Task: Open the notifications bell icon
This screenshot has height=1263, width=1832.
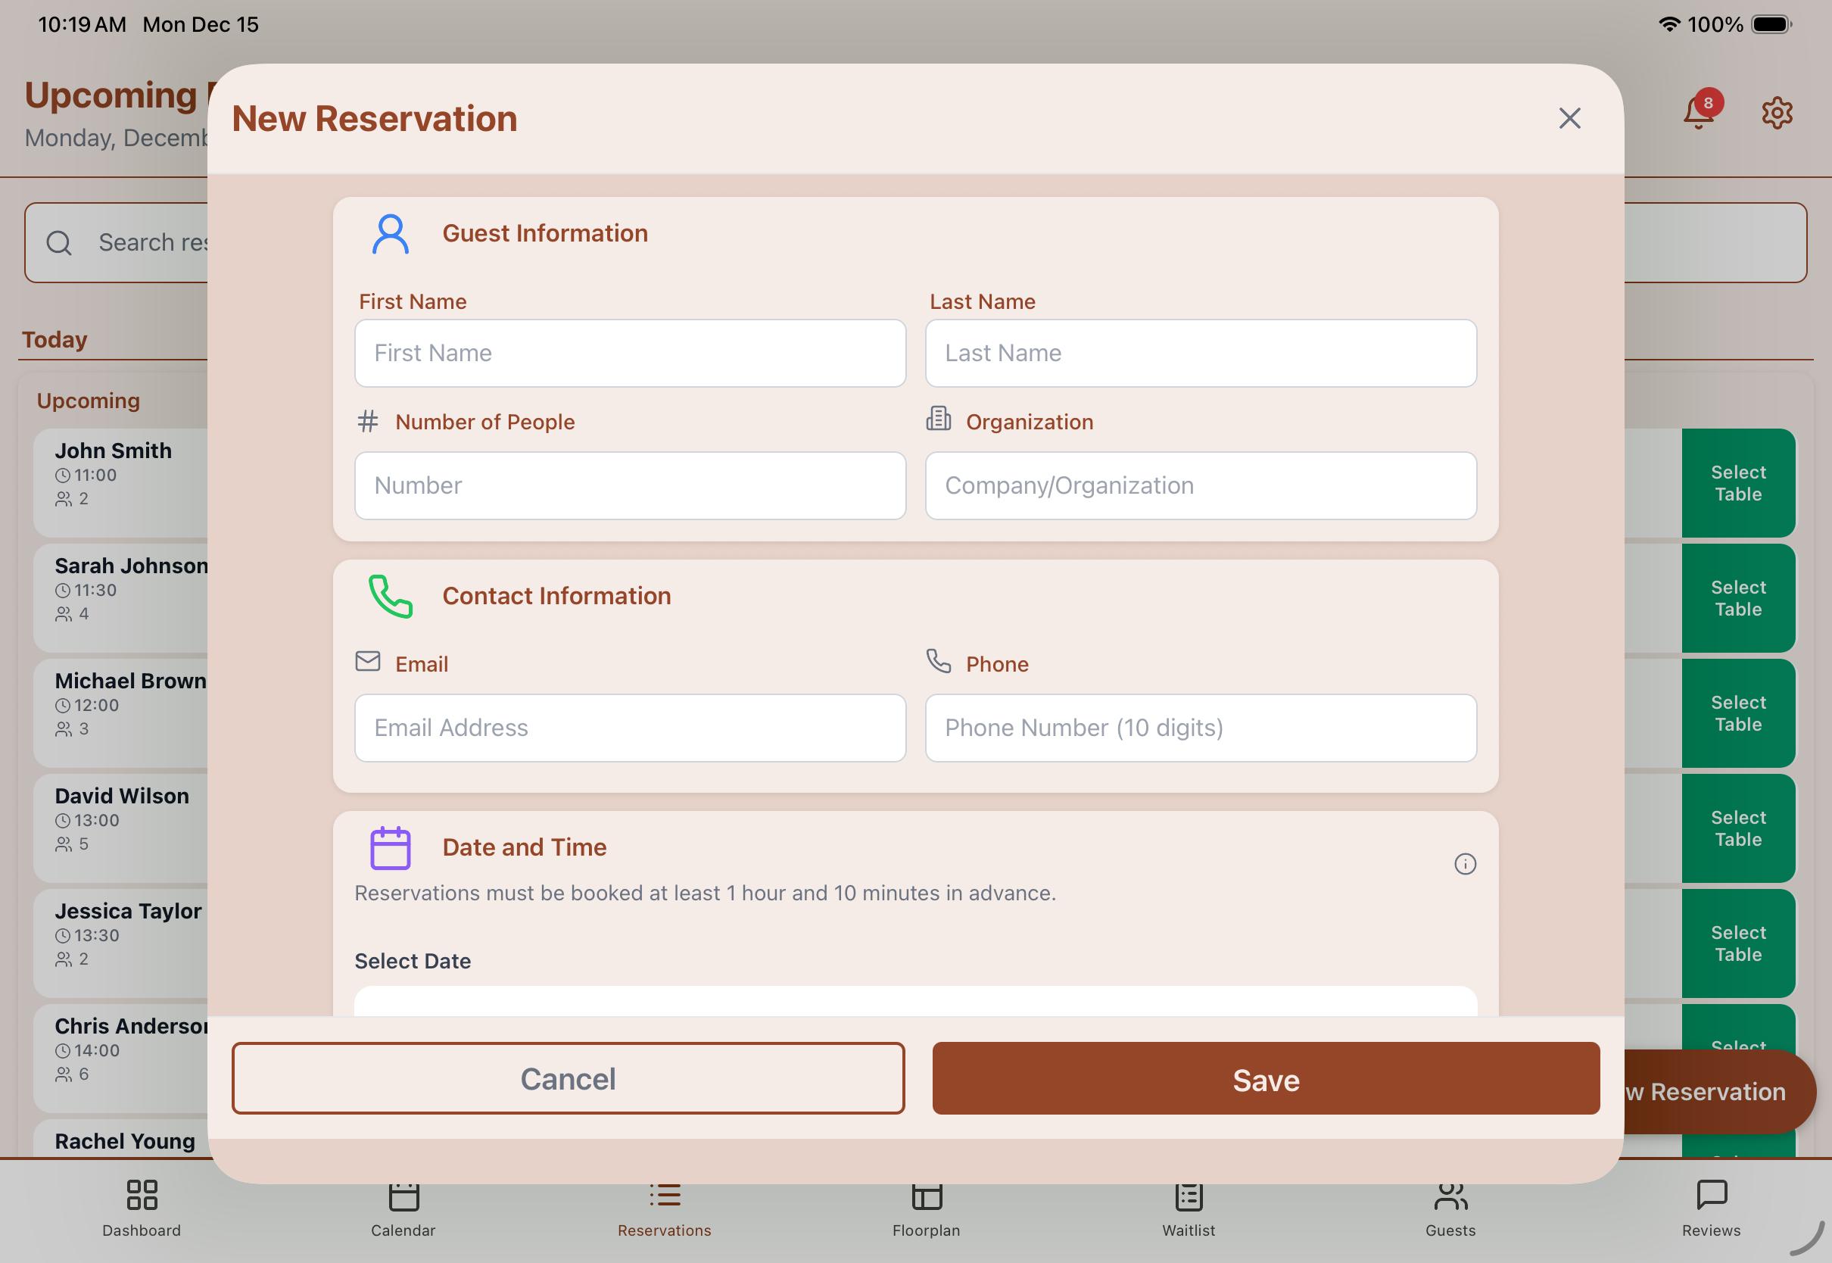Action: pyautogui.click(x=1697, y=112)
